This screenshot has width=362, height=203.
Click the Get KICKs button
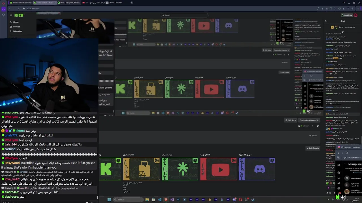pyautogui.click(x=347, y=15)
